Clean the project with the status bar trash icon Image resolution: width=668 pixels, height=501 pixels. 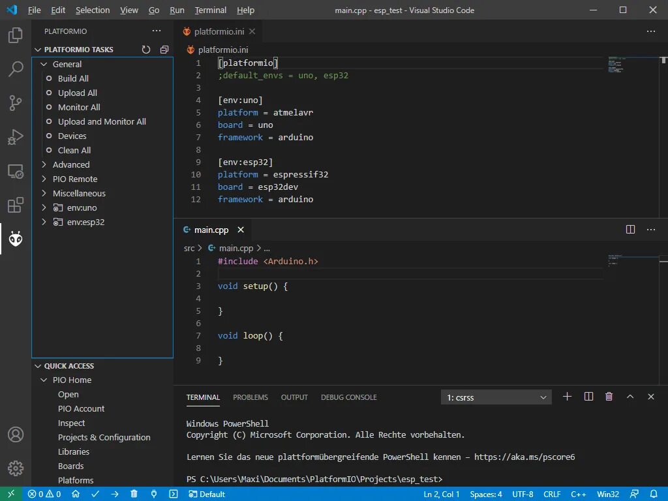click(x=134, y=494)
